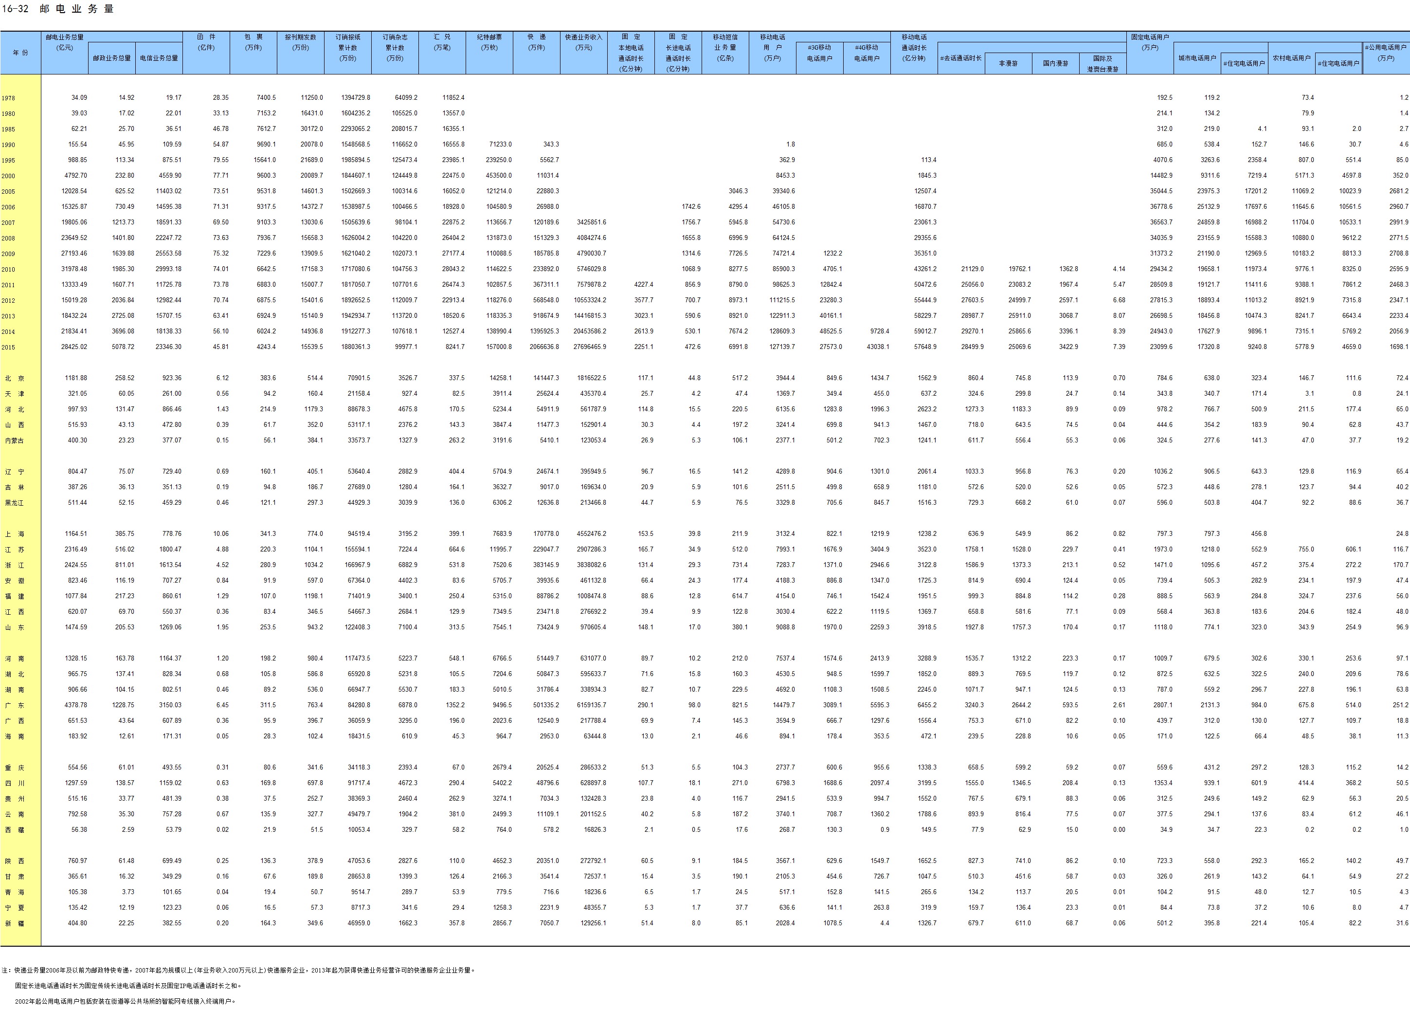Click the 上海 row label
The height and width of the screenshot is (1009, 1410).
[15, 534]
